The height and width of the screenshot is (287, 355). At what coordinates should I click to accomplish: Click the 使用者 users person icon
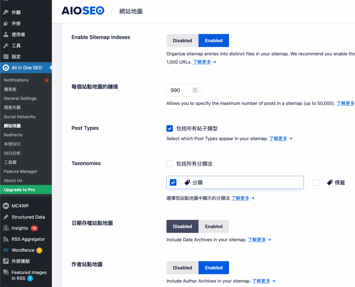(x=6, y=34)
